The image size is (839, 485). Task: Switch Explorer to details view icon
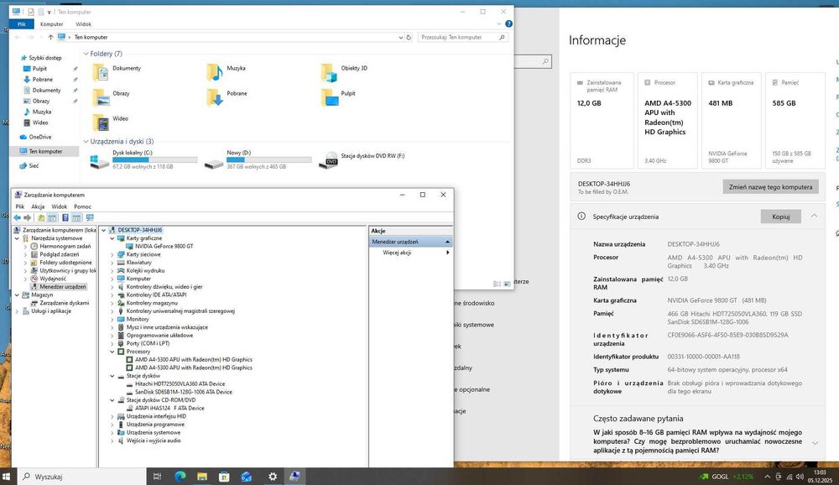point(497,284)
